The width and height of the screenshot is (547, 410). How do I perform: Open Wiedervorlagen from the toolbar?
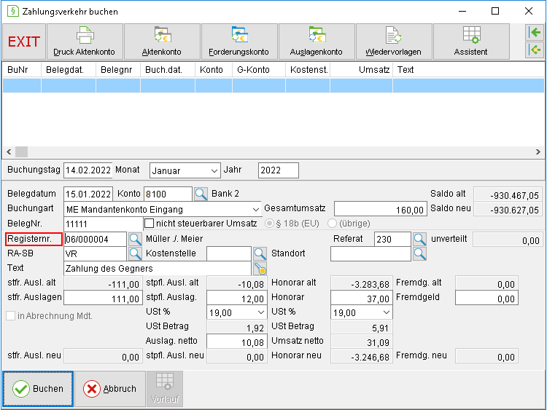click(394, 42)
